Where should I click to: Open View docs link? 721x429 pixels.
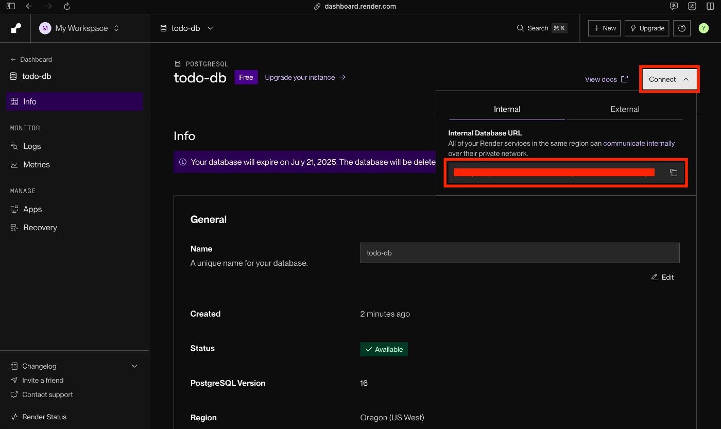click(607, 79)
